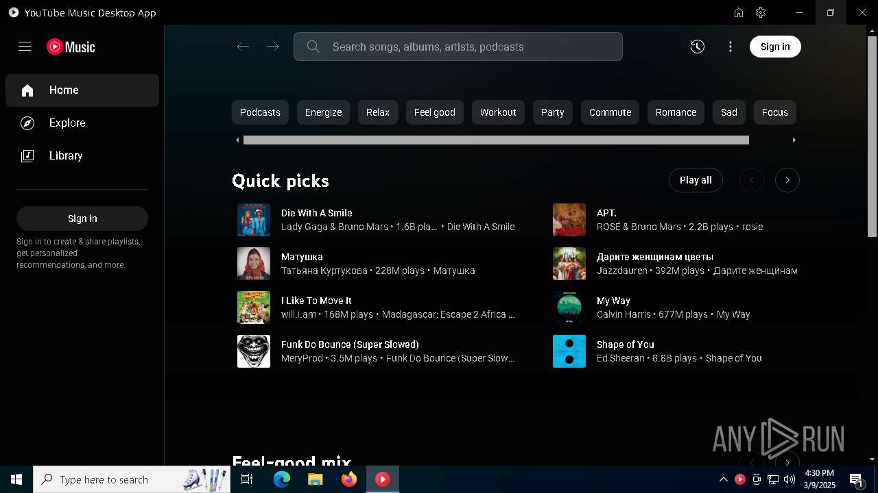Open the hamburger guide menu

tap(25, 47)
